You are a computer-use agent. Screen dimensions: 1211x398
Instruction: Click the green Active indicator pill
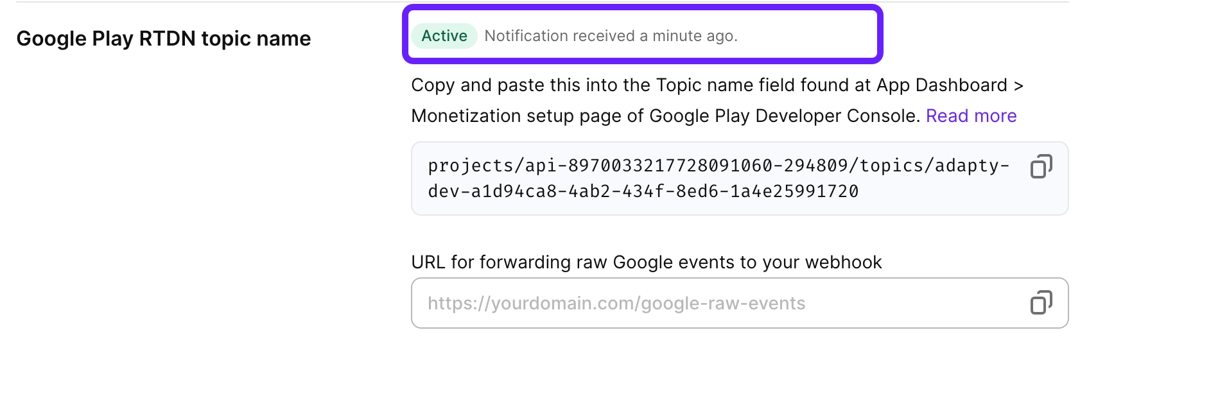click(x=444, y=36)
